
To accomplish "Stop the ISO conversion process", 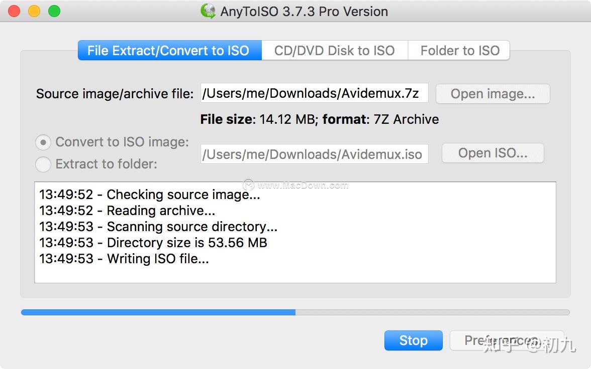I will tap(413, 340).
